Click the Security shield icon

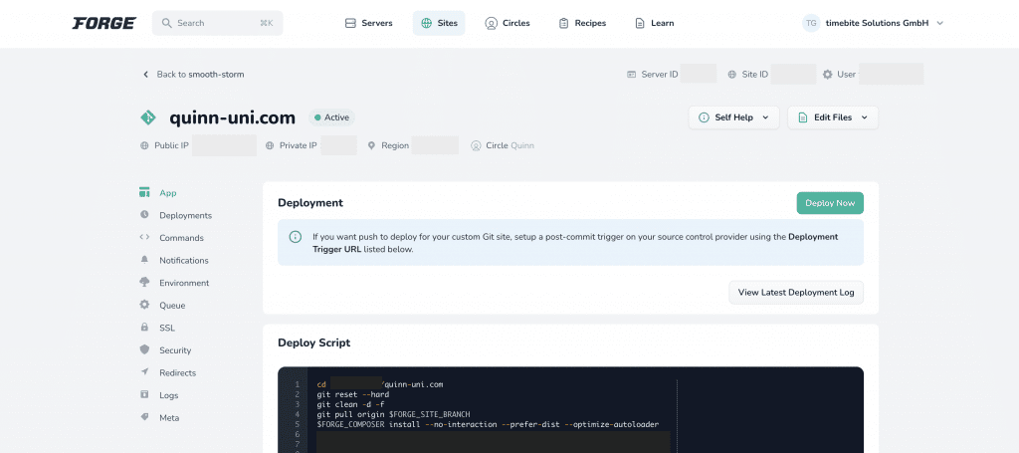pyautogui.click(x=144, y=349)
